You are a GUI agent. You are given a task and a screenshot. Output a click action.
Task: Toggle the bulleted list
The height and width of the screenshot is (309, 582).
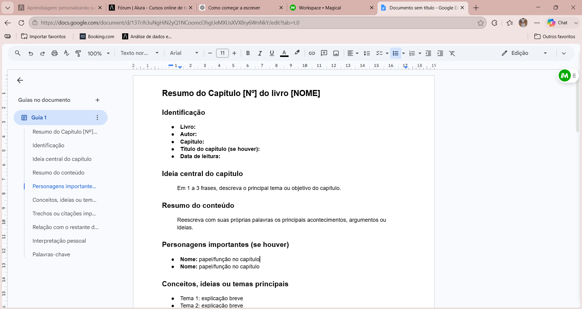395,53
